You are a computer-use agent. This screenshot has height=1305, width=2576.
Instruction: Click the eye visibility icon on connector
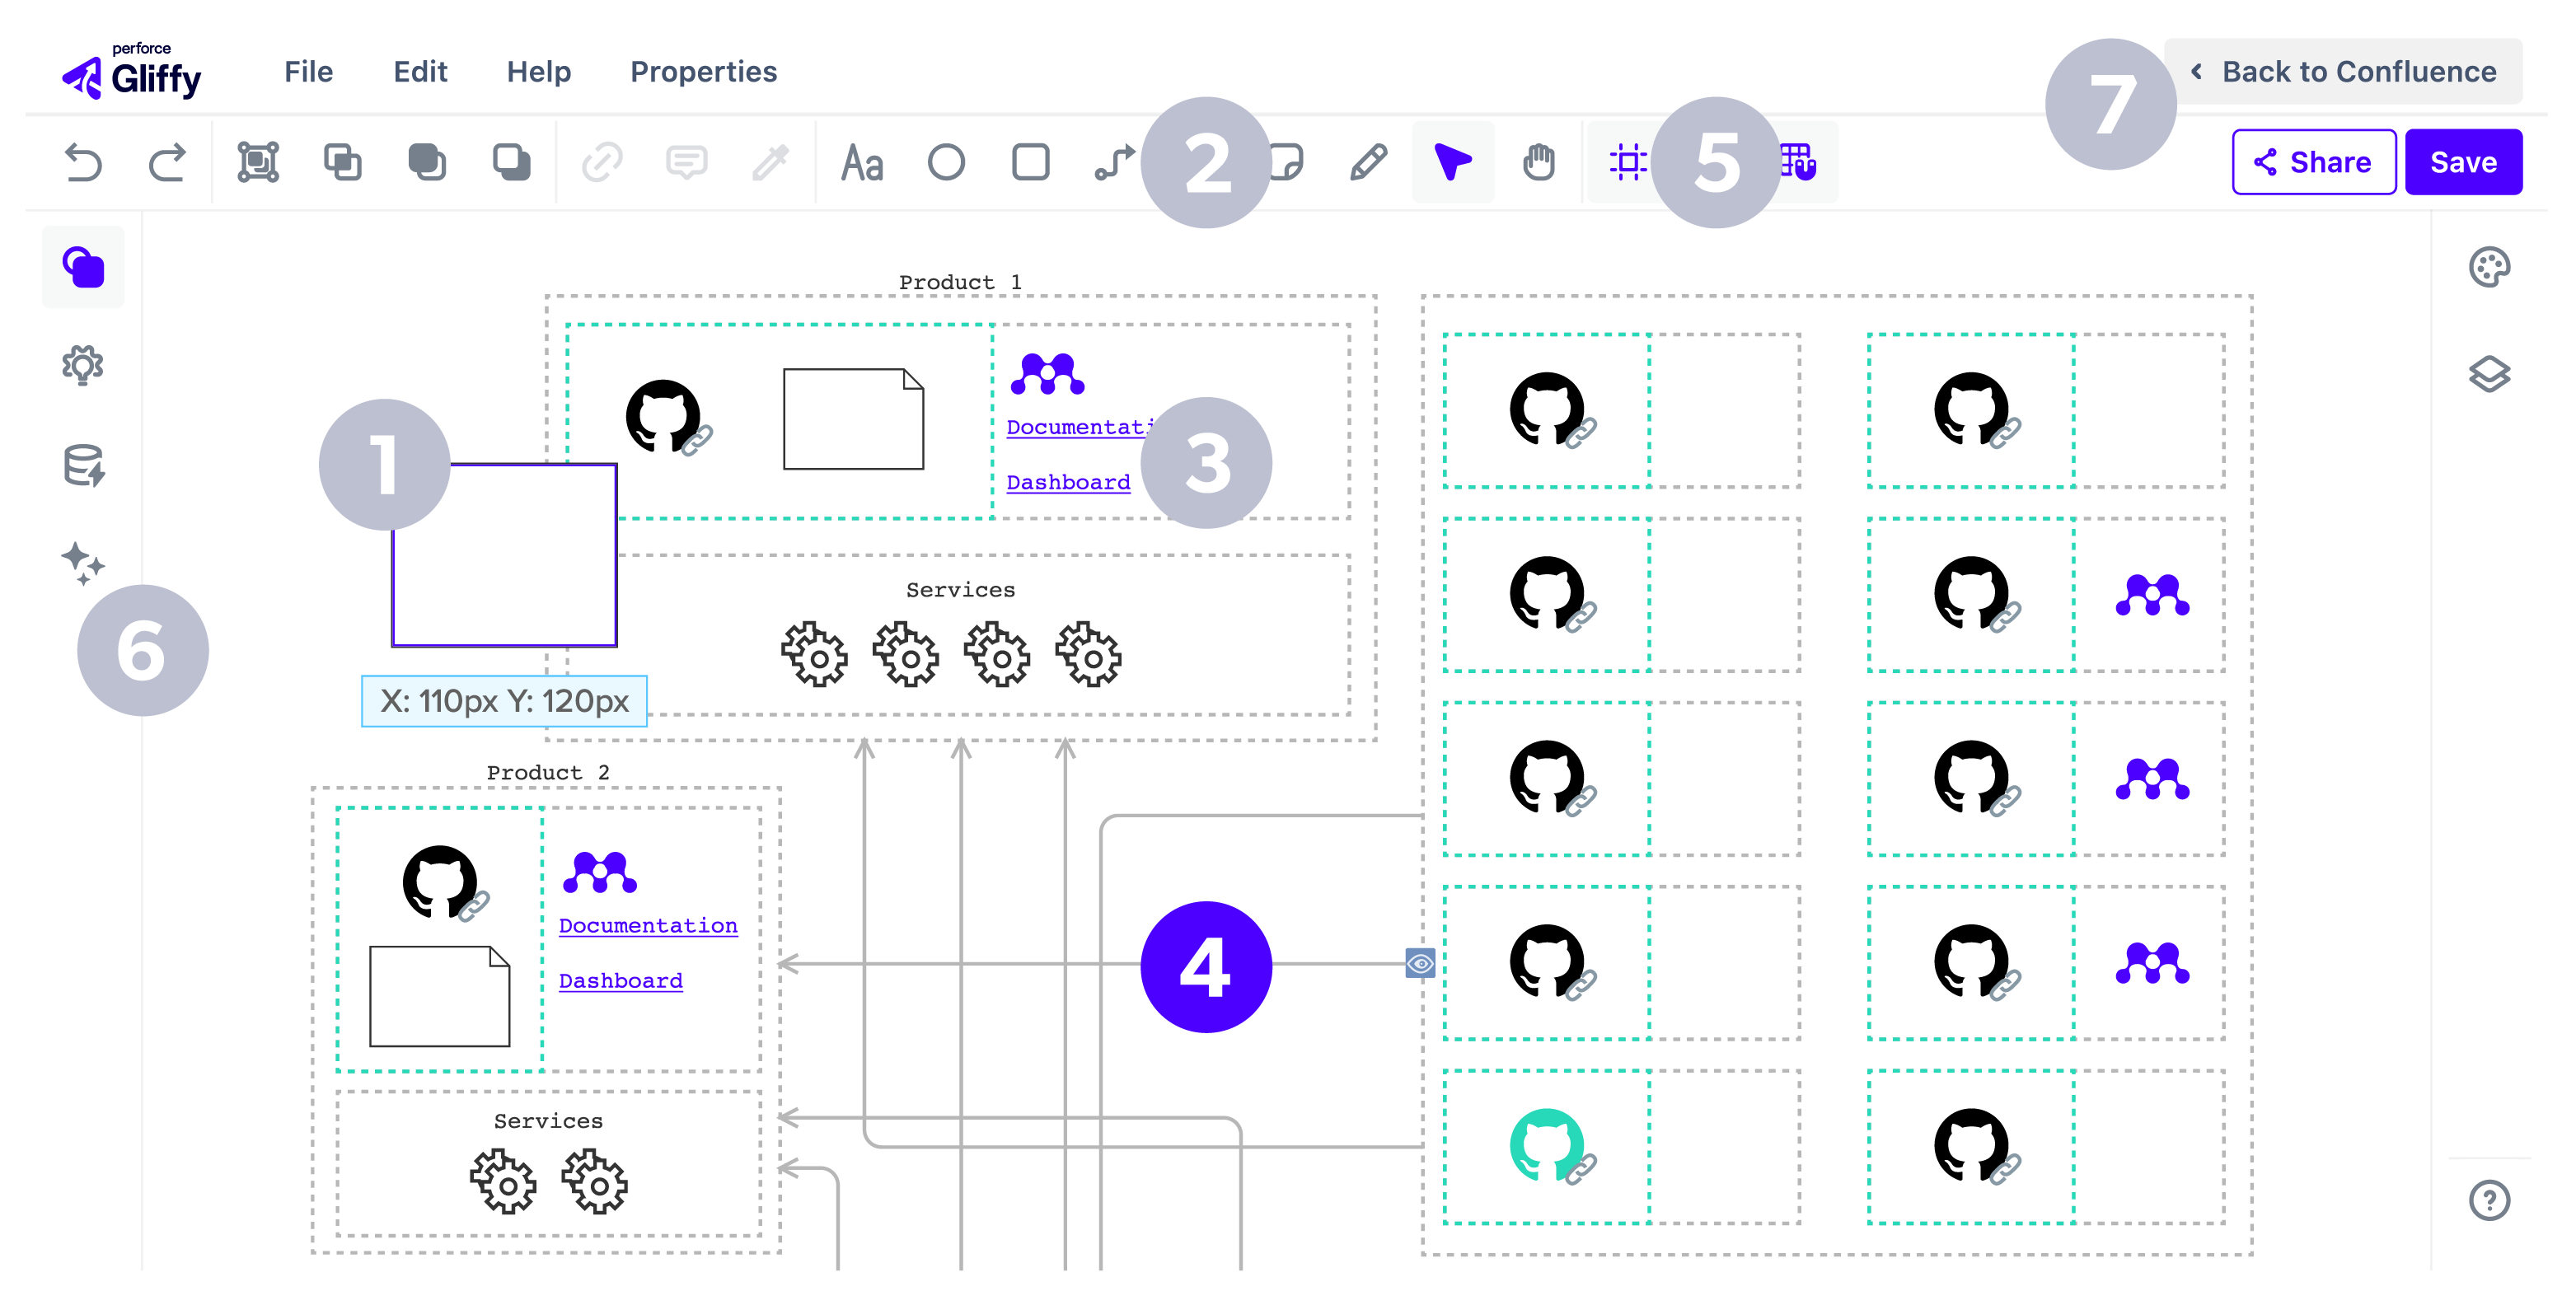1420,963
